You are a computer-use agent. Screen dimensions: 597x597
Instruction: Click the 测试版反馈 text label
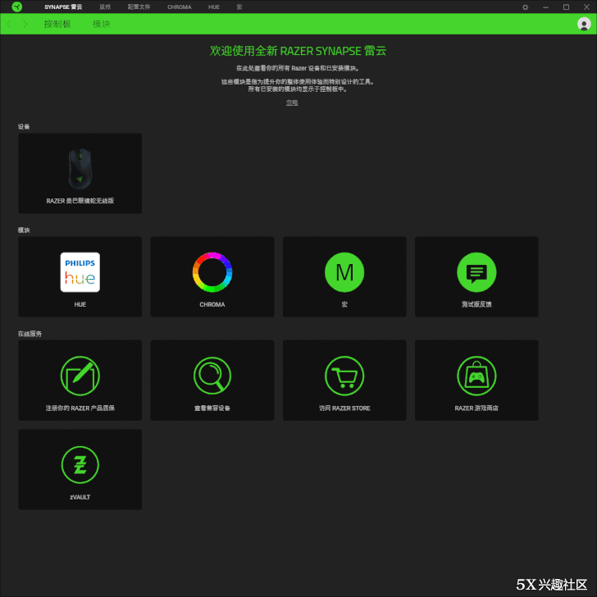[476, 304]
